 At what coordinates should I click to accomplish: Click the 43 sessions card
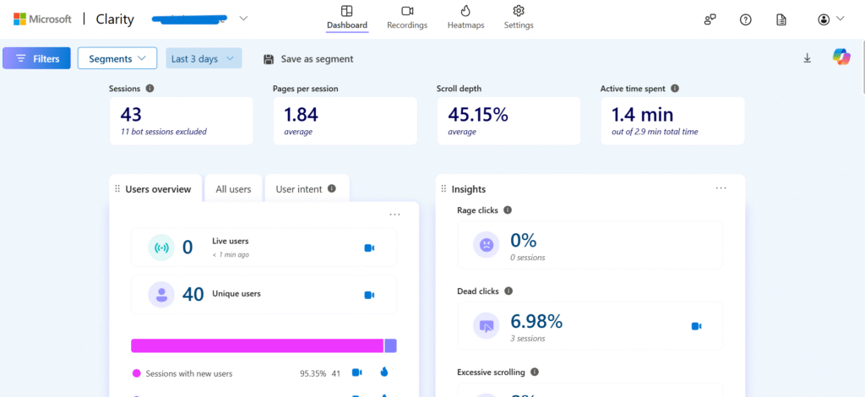point(182,121)
